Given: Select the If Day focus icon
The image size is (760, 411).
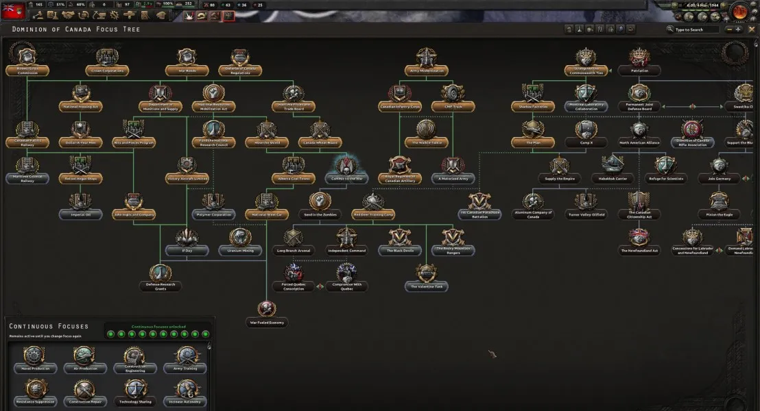Looking at the screenshot, I should point(187,237).
